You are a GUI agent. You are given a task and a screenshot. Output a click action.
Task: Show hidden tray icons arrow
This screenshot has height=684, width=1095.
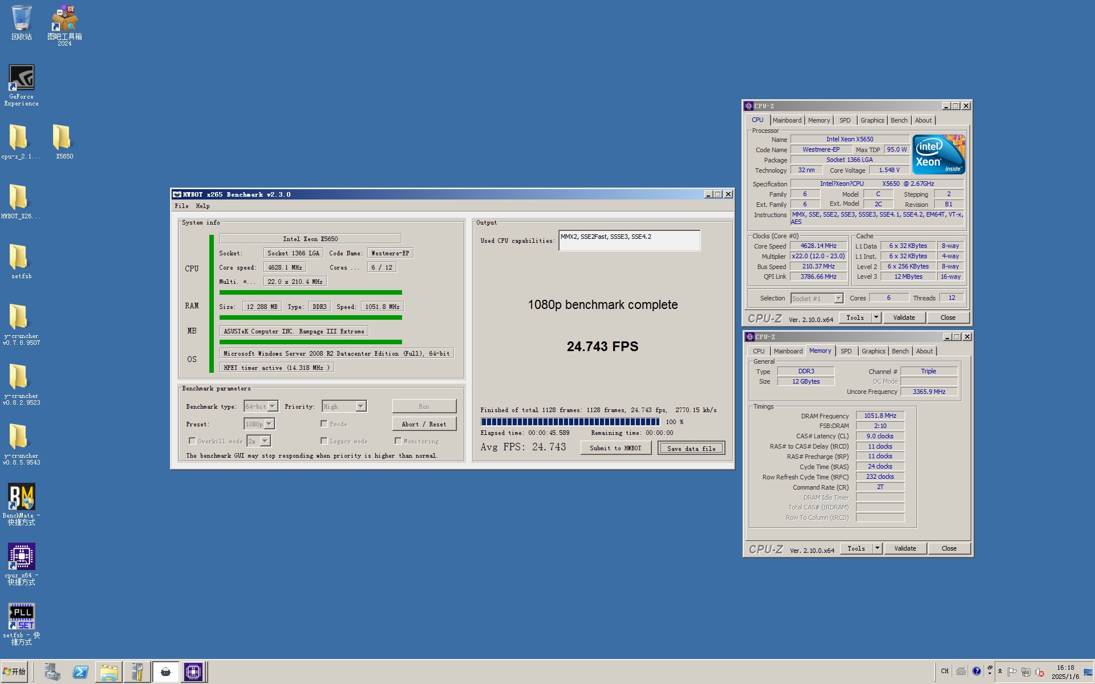tap(1000, 671)
